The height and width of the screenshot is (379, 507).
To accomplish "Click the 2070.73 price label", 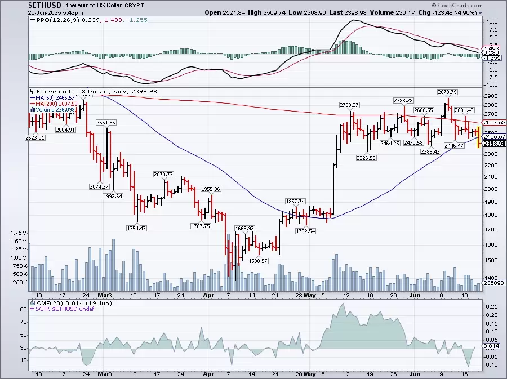I will pyautogui.click(x=163, y=175).
